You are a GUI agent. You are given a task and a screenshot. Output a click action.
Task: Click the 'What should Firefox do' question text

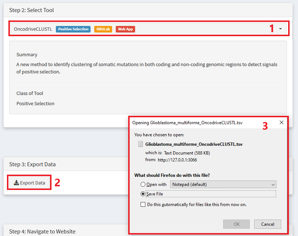(x=172, y=175)
